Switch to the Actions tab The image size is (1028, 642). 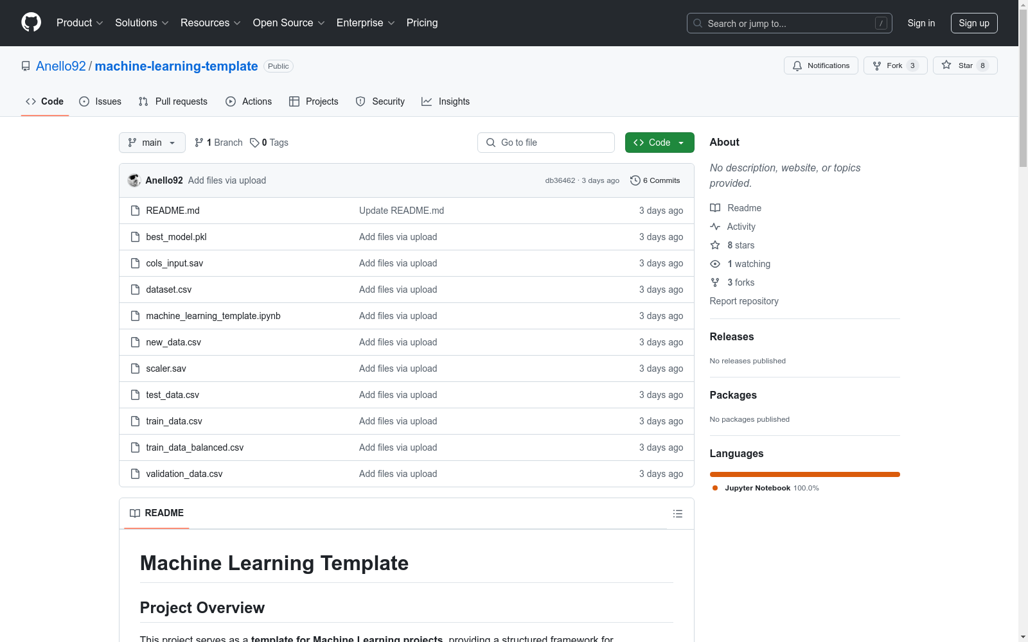click(249, 101)
